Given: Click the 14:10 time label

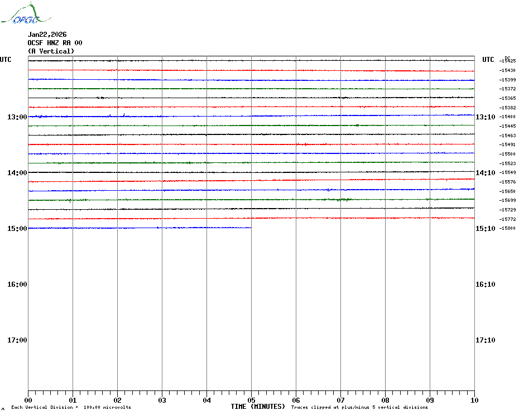Looking at the screenshot, I should point(486,173).
